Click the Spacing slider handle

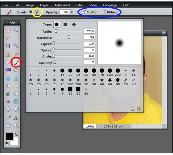click(54, 62)
